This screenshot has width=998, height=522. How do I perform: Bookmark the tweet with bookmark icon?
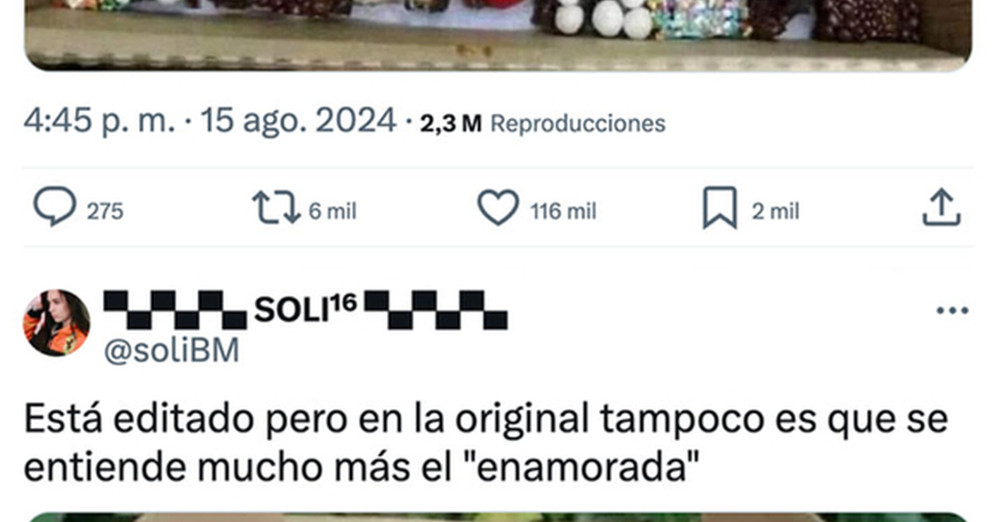click(x=720, y=208)
